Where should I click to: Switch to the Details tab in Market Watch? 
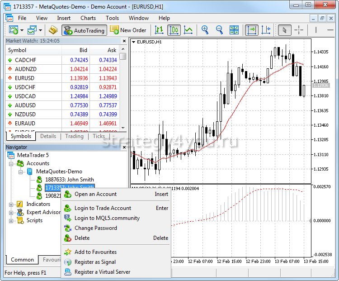tap(48, 136)
